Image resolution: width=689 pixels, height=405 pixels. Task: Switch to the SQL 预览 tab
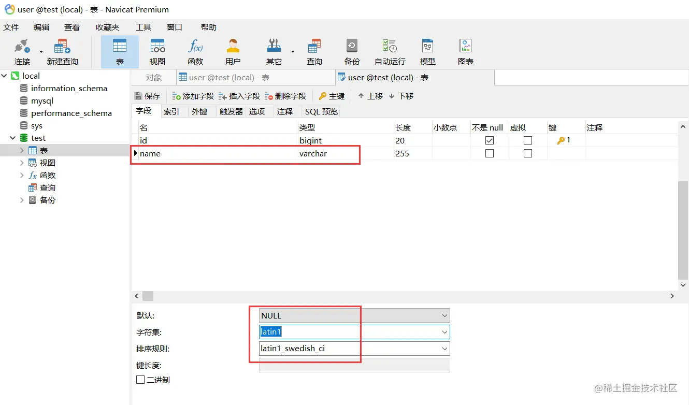coord(321,111)
